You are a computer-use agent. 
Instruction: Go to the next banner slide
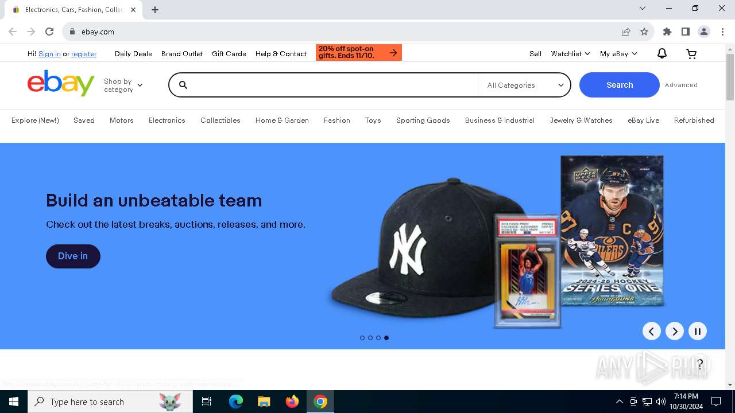[x=675, y=331]
